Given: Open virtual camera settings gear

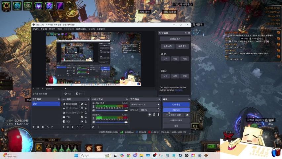Looking at the screenshot, I should [187, 115].
